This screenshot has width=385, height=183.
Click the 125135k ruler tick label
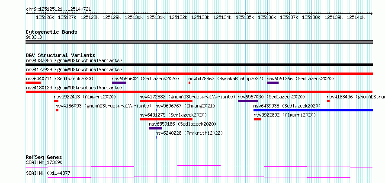[x=245, y=17]
